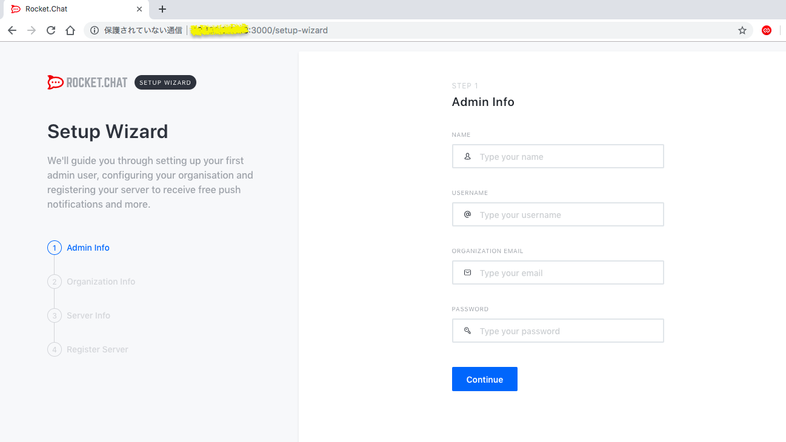Click the Continue button
The width and height of the screenshot is (786, 442).
pos(485,379)
